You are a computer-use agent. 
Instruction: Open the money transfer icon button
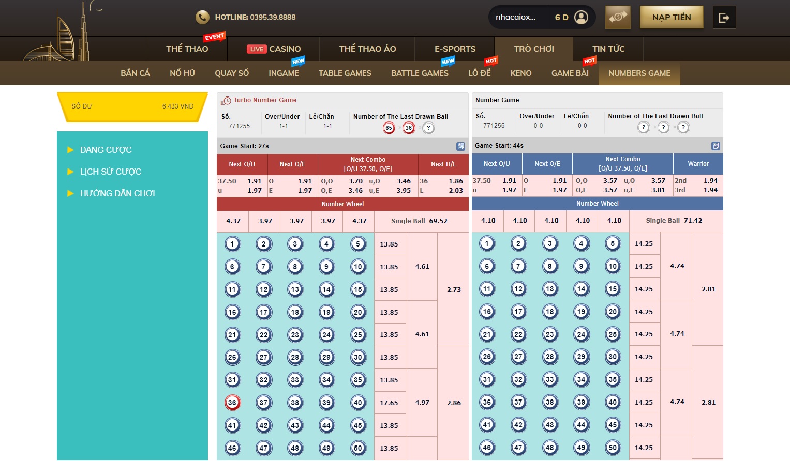pyautogui.click(x=618, y=17)
